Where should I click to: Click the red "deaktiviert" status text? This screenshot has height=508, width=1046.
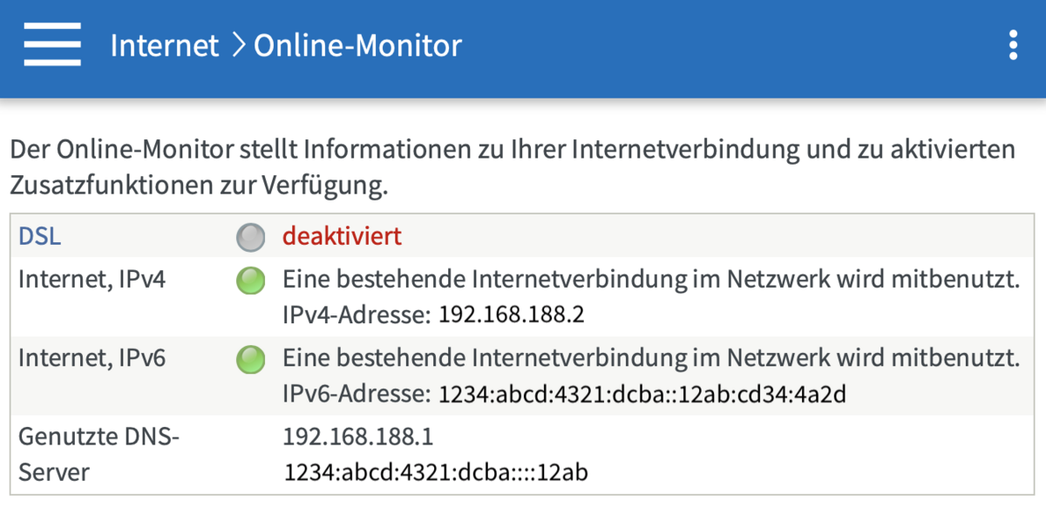[x=342, y=236]
